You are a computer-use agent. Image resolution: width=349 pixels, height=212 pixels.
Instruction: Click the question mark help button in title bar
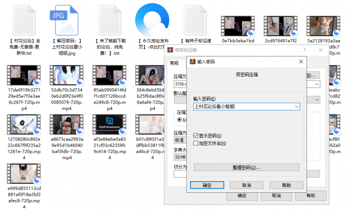[304, 50]
